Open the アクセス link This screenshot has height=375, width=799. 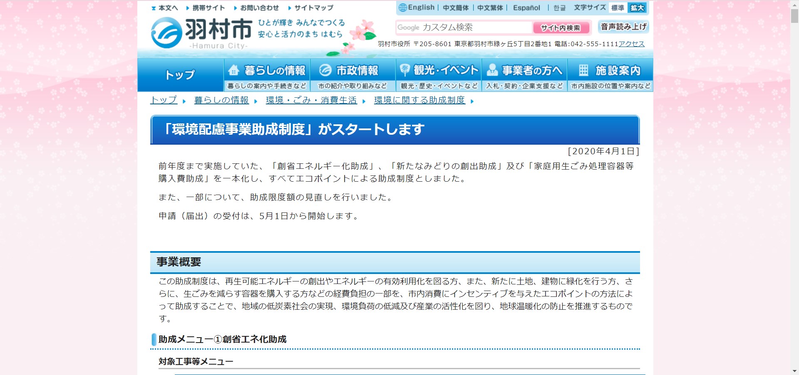click(x=631, y=44)
